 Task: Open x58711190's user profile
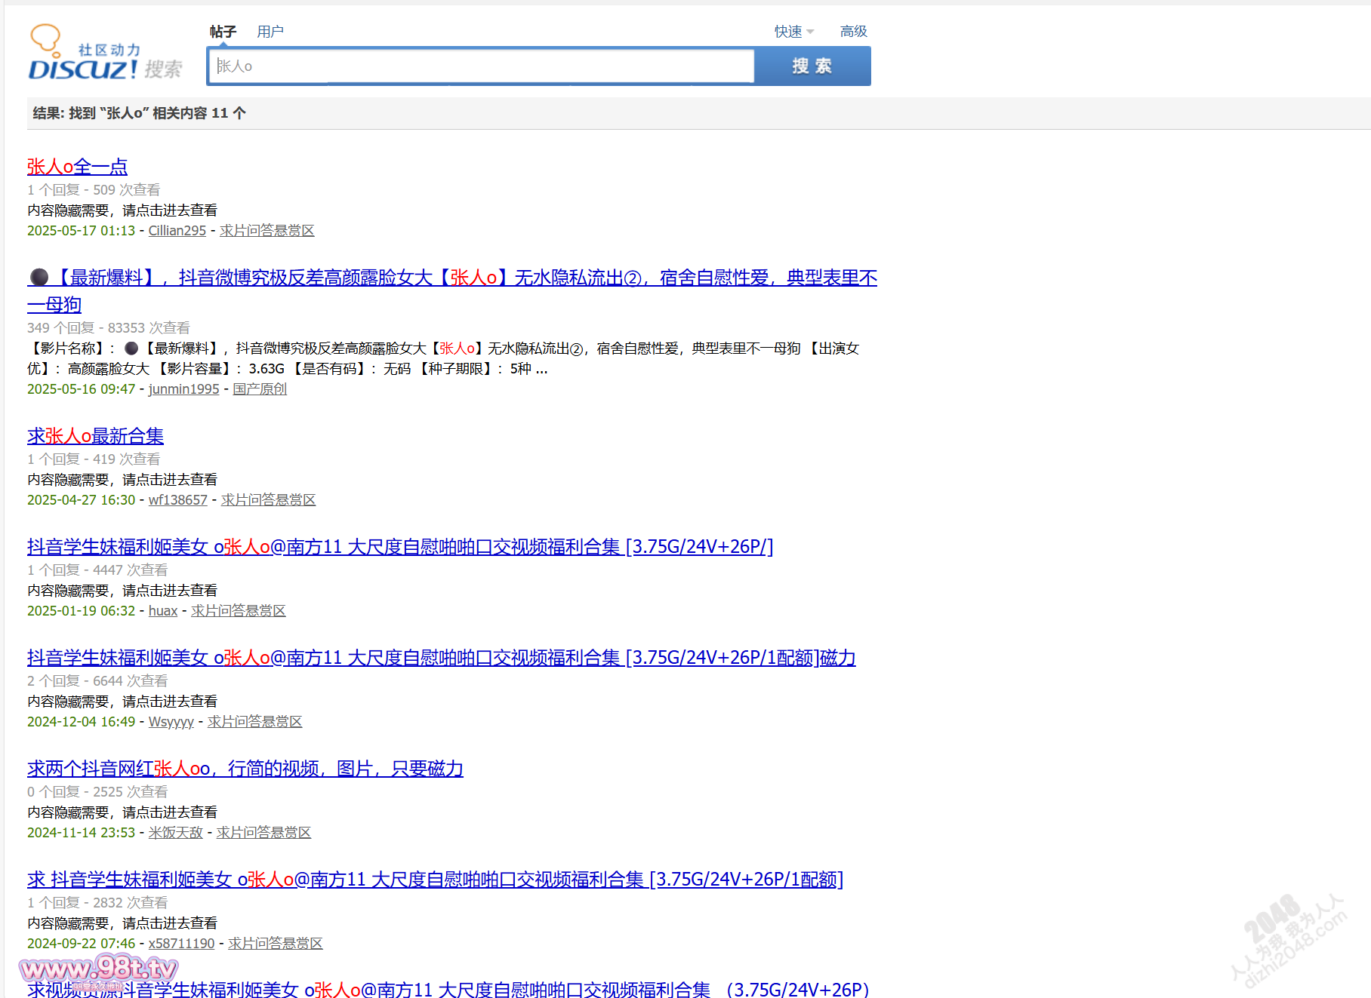(x=180, y=943)
